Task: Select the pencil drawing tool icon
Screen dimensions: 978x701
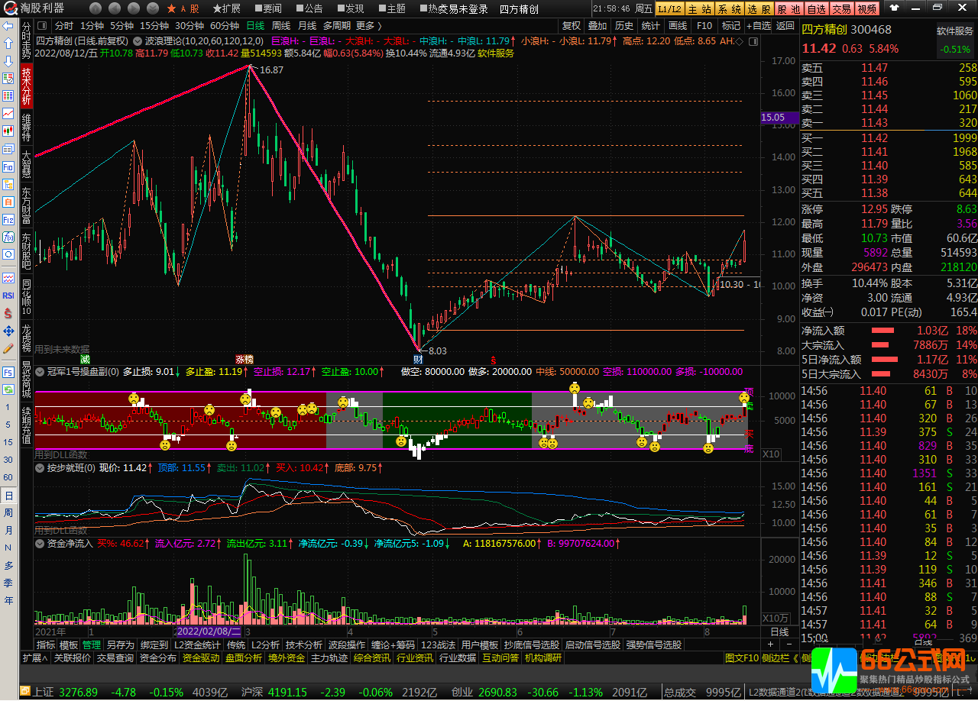Action: [8, 348]
